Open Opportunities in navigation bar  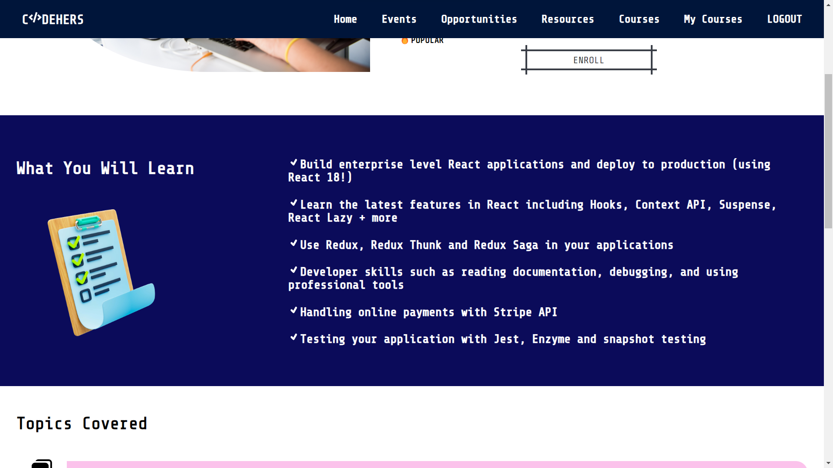(479, 19)
